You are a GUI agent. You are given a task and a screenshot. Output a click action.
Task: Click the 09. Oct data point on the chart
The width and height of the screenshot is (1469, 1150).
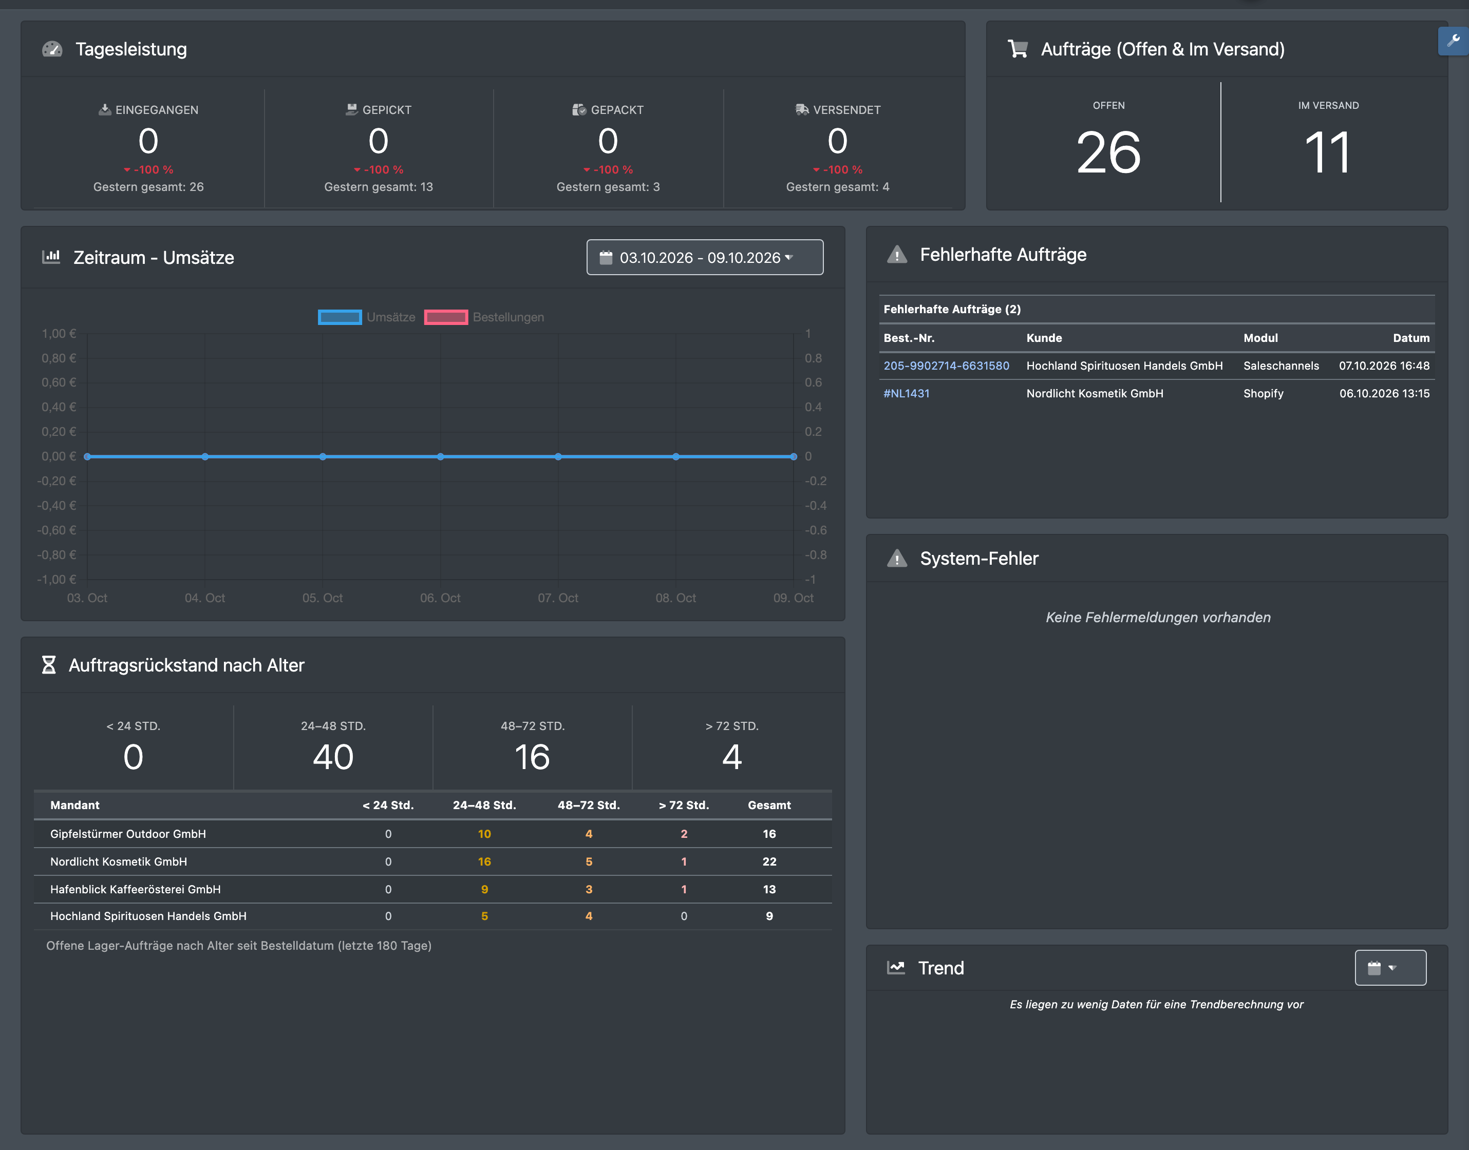(794, 456)
